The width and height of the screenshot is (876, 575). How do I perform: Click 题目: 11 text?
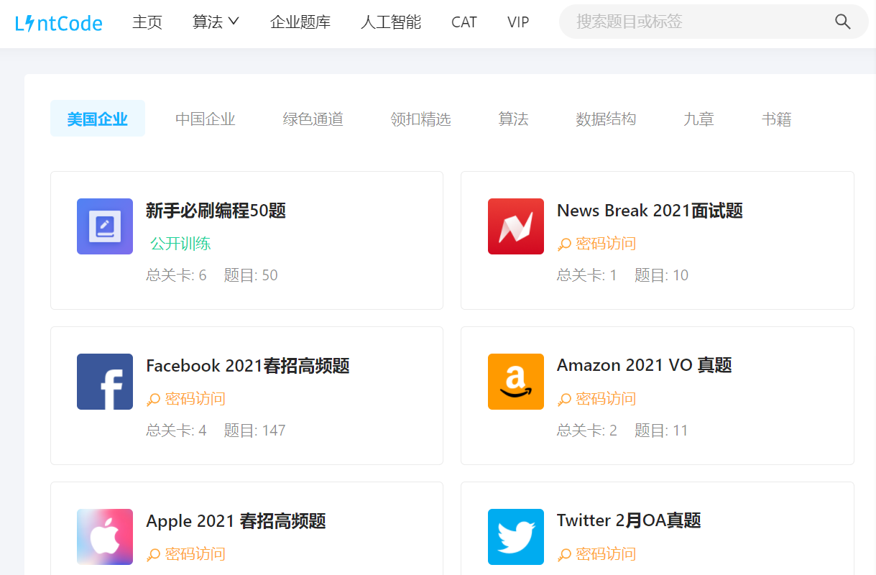(x=661, y=431)
